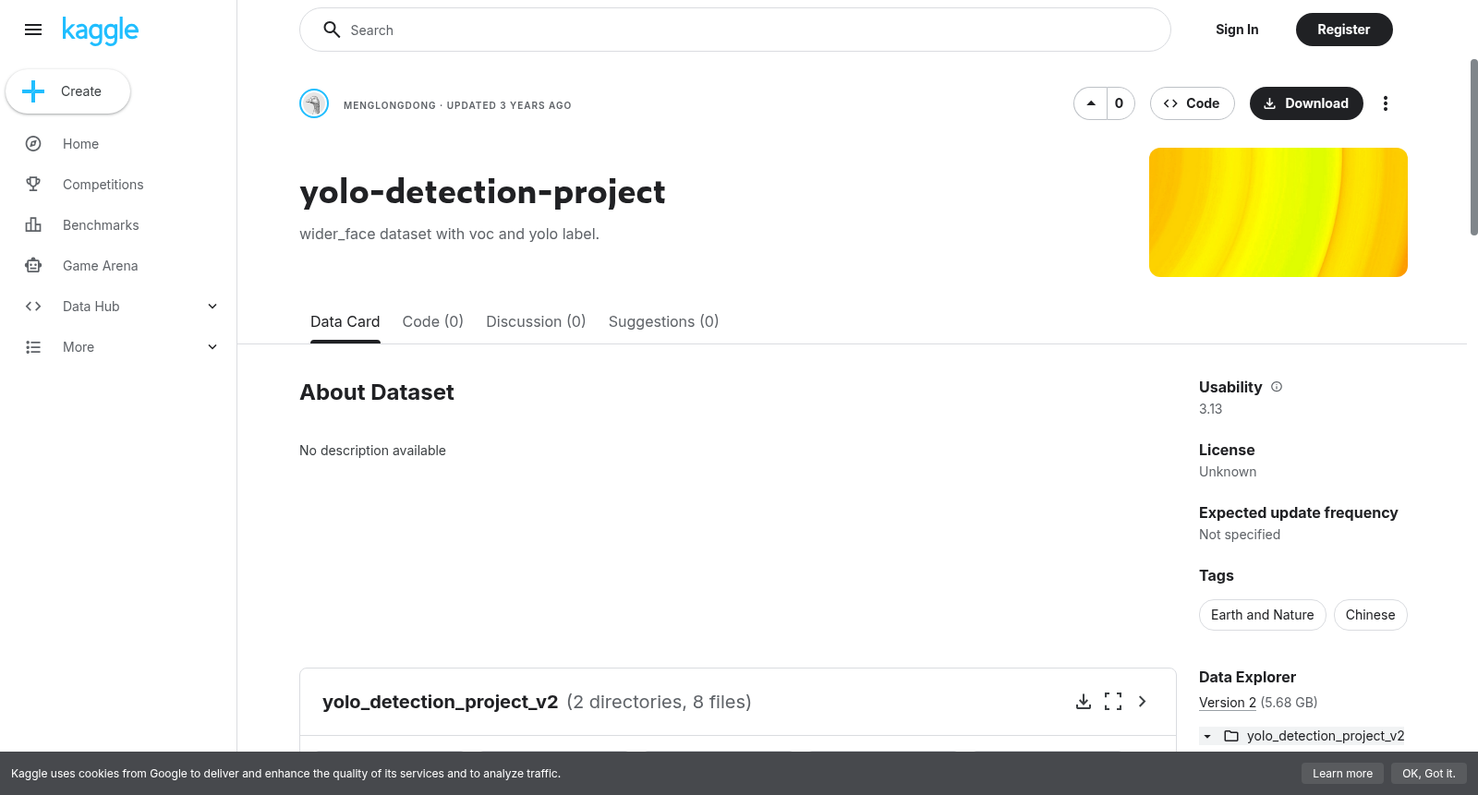Click the folder icon for yolo_detection_project_v2

point(1231,736)
